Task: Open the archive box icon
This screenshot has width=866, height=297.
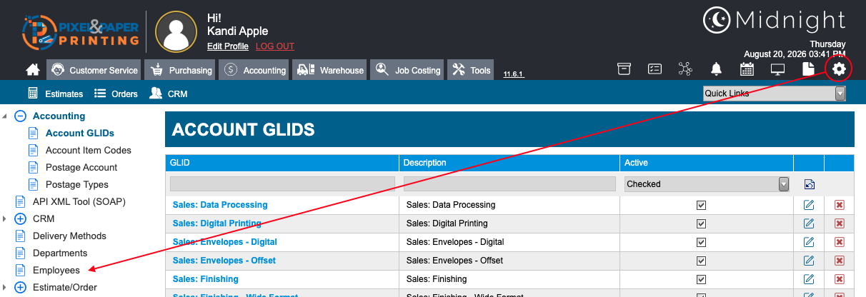Action: (x=624, y=69)
